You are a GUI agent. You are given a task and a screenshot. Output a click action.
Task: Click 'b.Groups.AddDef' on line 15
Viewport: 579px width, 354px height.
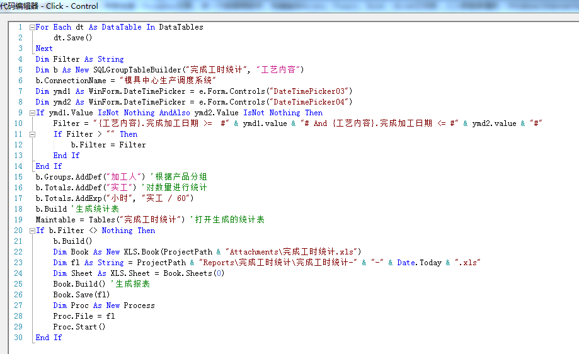pyautogui.click(x=68, y=177)
